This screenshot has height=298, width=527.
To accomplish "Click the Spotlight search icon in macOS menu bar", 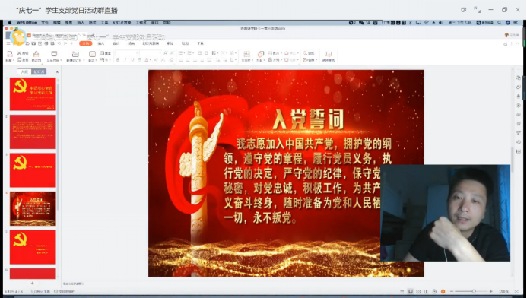I will point(500,23).
